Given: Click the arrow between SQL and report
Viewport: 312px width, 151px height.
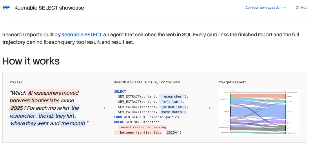Looking at the screenshot, I should pyautogui.click(x=207, y=108).
